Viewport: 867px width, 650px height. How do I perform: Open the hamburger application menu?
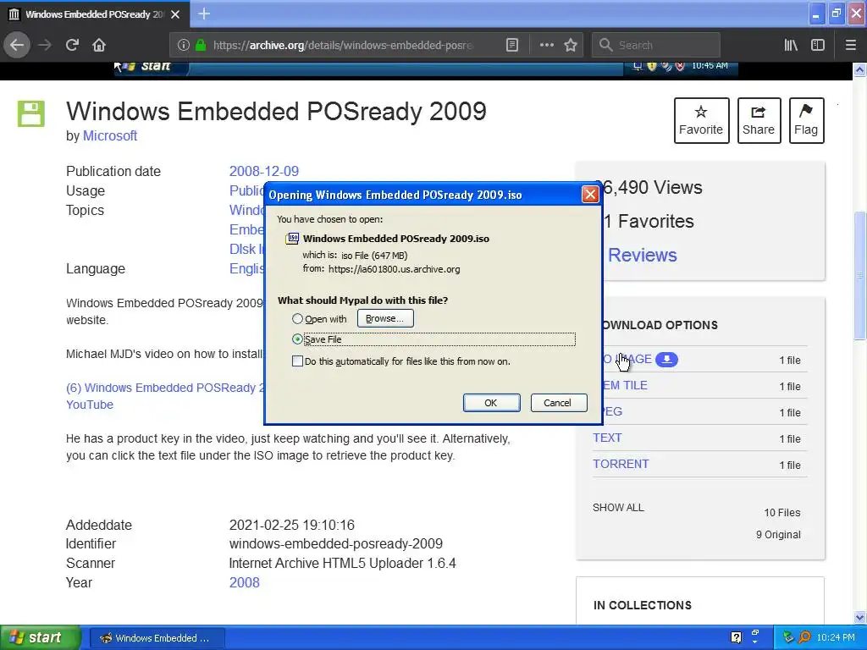pyautogui.click(x=850, y=45)
